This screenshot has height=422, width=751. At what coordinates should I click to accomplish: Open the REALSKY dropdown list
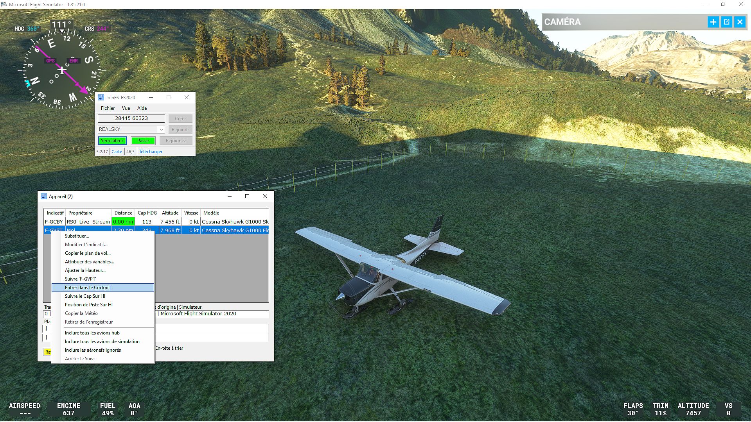click(161, 129)
